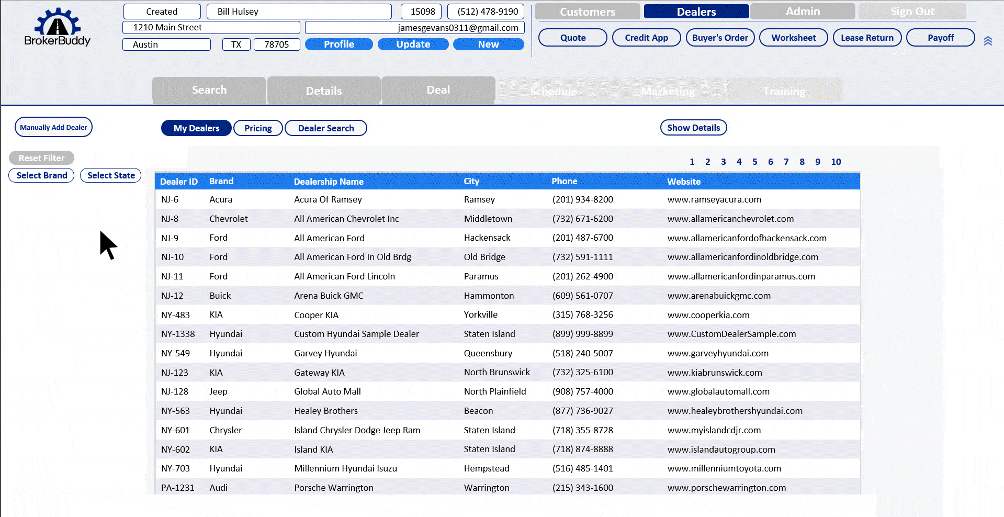Sort by Dealer ID column header
The height and width of the screenshot is (517, 1004).
179,182
